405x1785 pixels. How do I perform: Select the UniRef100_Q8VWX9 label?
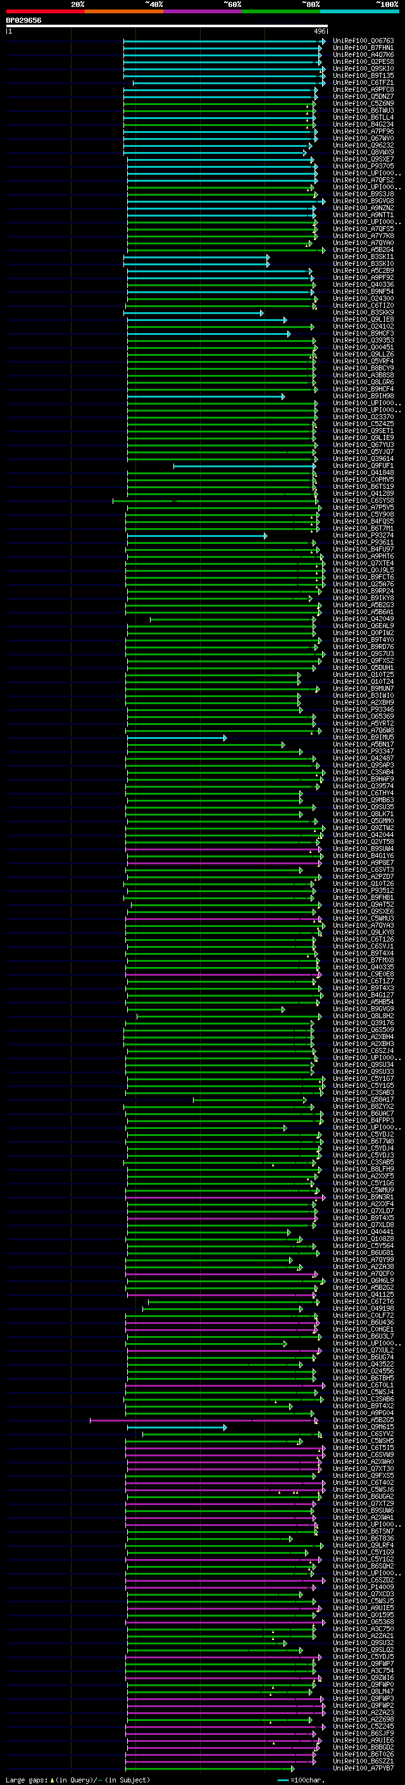point(363,153)
